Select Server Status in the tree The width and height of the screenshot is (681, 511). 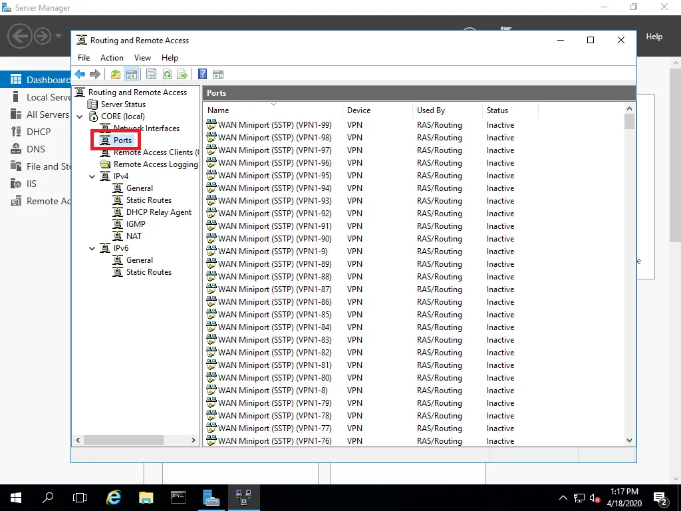click(123, 104)
